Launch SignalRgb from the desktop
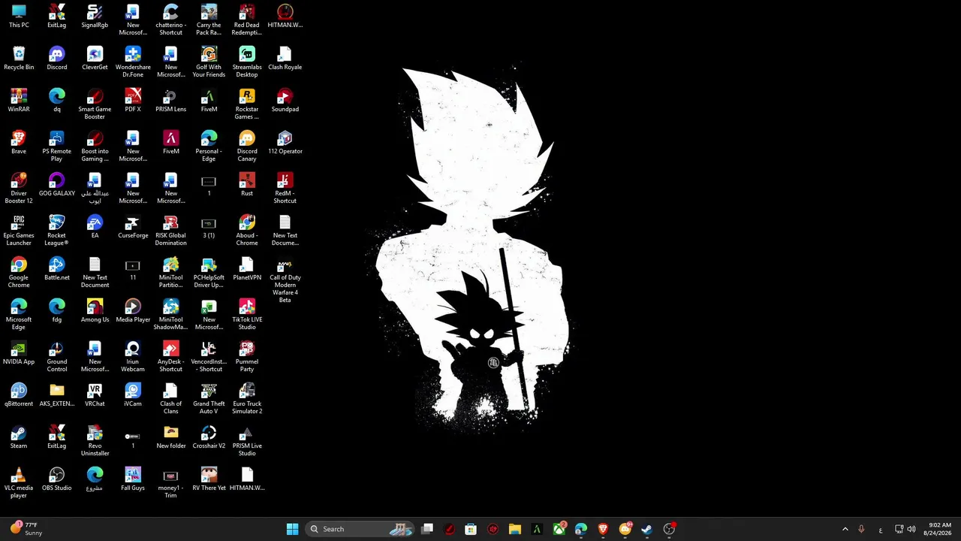The image size is (961, 541). (95, 17)
